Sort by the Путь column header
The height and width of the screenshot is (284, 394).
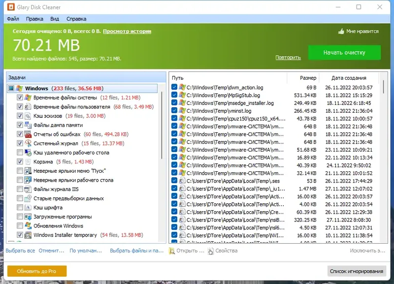point(229,78)
